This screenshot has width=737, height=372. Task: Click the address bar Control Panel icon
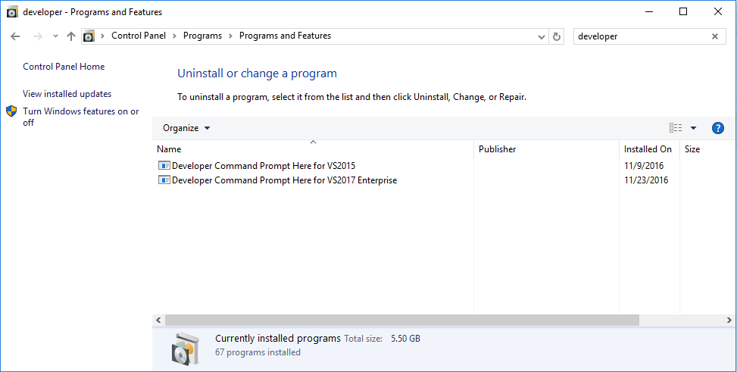coord(89,36)
